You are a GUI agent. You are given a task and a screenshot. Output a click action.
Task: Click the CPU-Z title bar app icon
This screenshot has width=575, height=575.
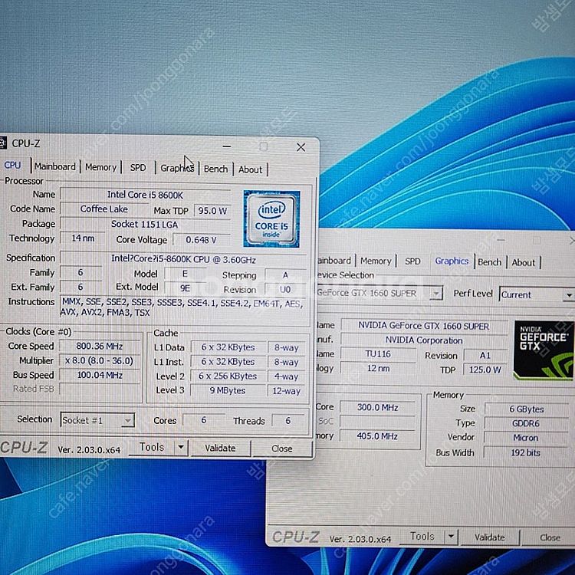(3, 143)
